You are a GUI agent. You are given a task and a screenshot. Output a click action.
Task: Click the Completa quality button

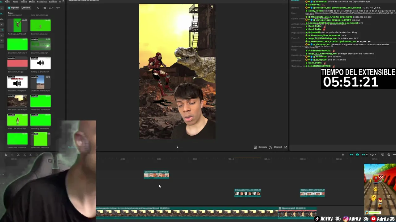pyautogui.click(x=263, y=147)
